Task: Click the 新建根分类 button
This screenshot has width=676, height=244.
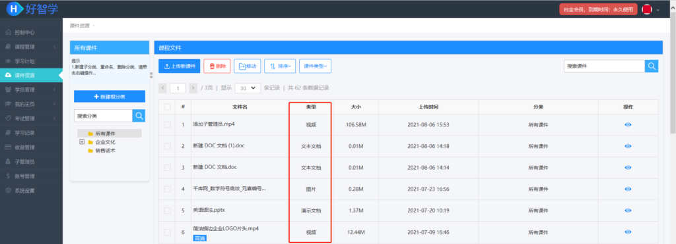Action: [110, 97]
